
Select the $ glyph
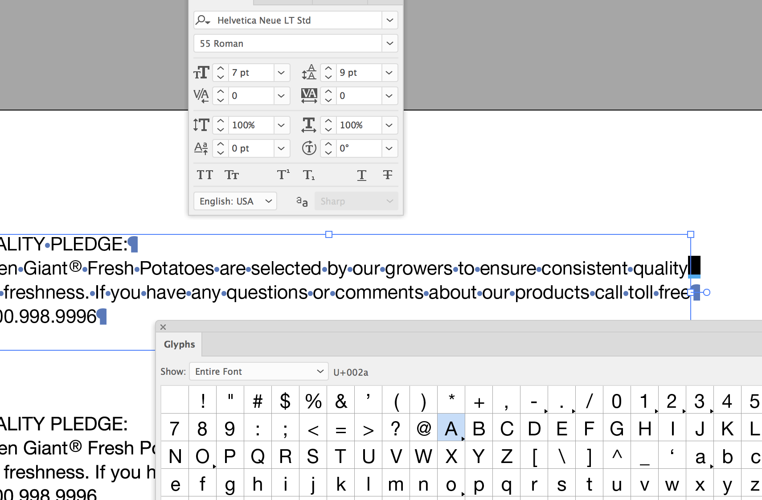(x=285, y=400)
